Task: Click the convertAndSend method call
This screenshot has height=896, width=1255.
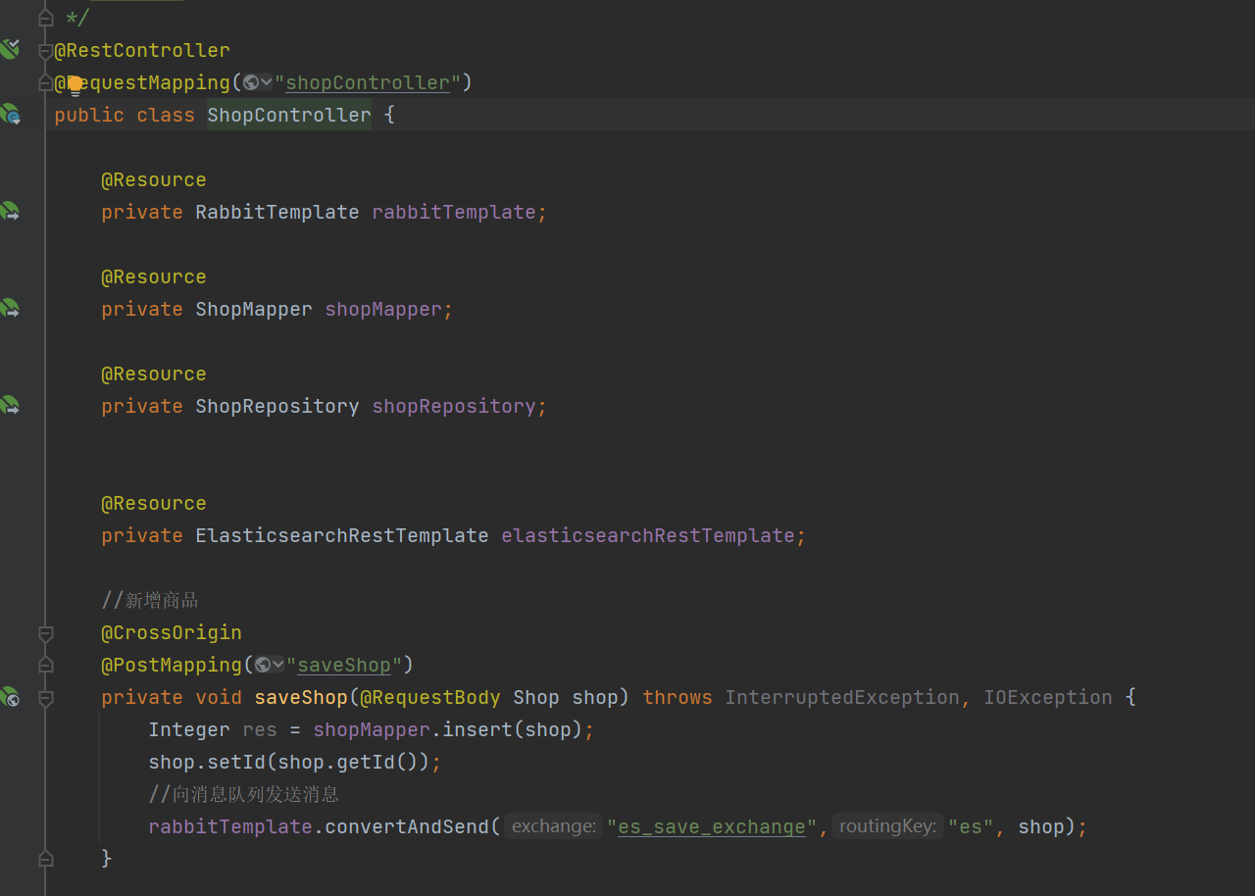Action: 407,826
